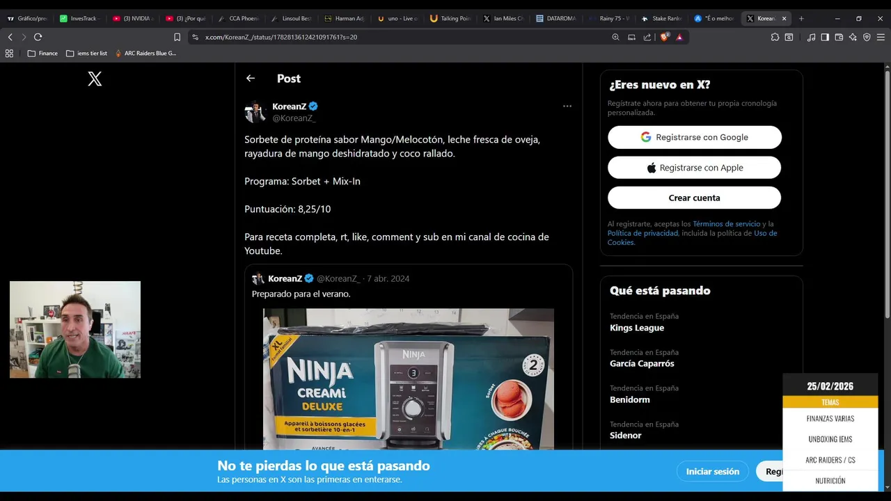Click the music note playlist icon

point(811,37)
